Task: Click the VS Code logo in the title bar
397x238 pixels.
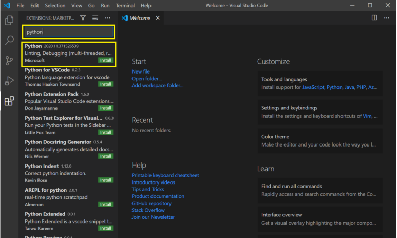Action: 7,5
